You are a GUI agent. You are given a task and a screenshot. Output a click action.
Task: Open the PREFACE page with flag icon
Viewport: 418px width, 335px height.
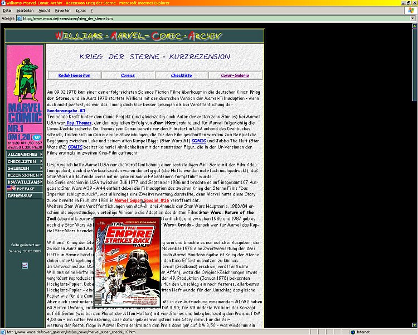(25, 189)
